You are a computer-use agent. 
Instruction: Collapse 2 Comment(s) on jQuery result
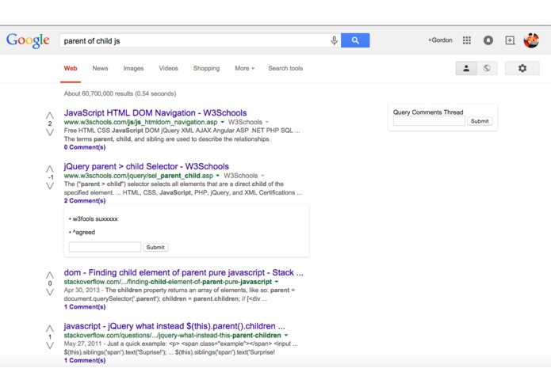pyautogui.click(x=85, y=200)
